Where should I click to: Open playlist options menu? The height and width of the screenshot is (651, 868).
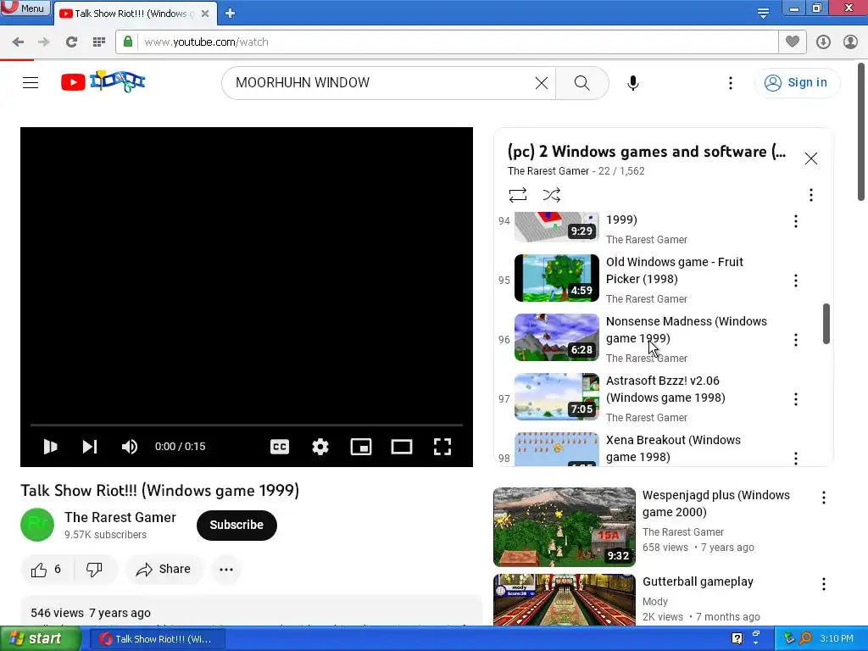point(811,195)
